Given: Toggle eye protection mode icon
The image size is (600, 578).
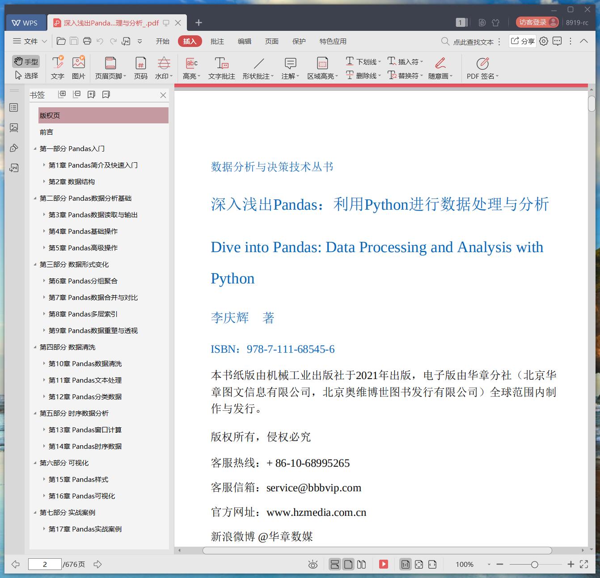Looking at the screenshot, I should pos(313,565).
